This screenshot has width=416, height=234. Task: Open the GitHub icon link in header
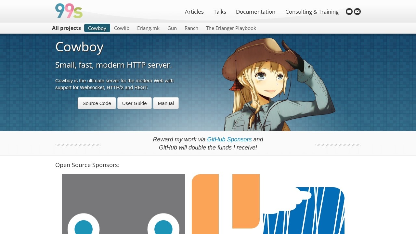[x=349, y=12]
